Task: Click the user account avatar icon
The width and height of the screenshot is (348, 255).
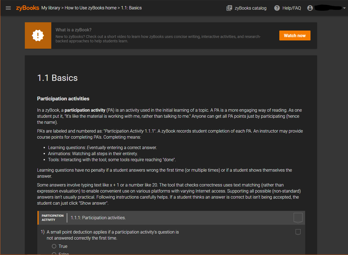Action: click(310, 8)
